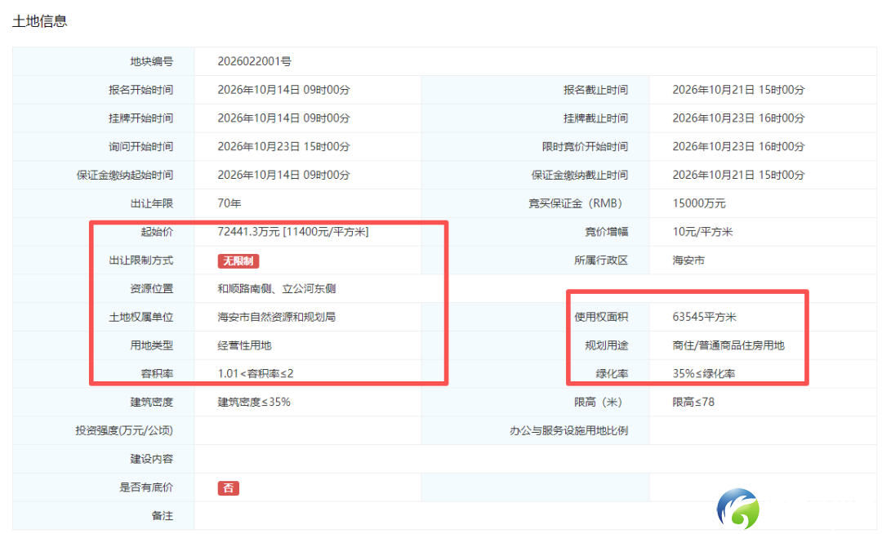Select the '绿化率' label
This screenshot has width=882, height=534.
[612, 374]
